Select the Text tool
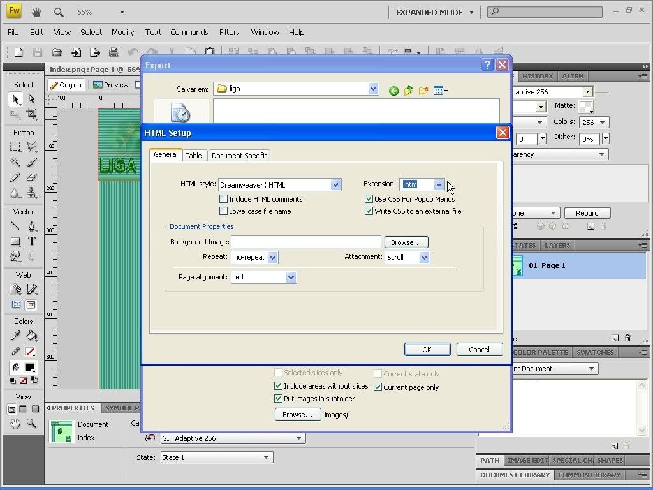Image resolution: width=653 pixels, height=490 pixels. tap(32, 241)
